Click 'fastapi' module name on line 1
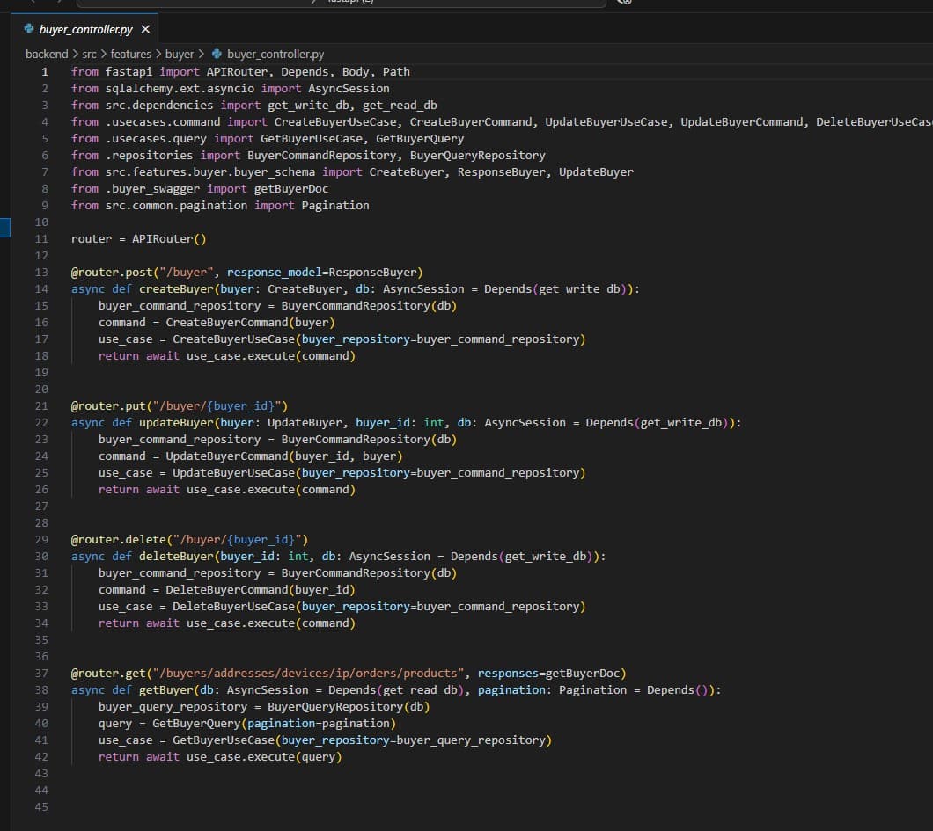The image size is (933, 831). click(129, 72)
